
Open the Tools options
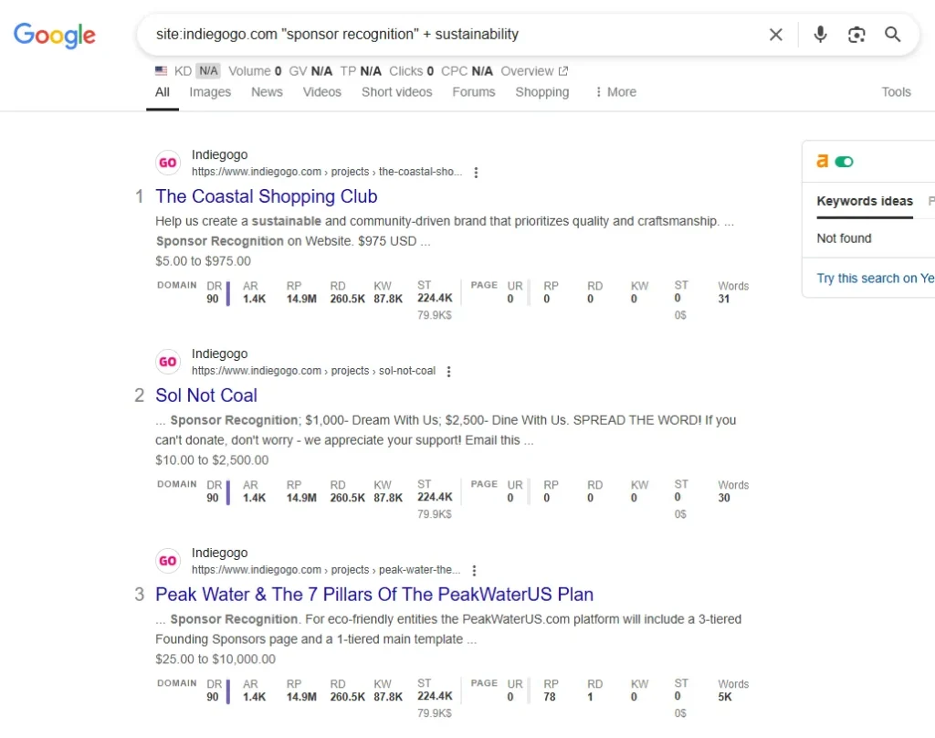tap(897, 92)
